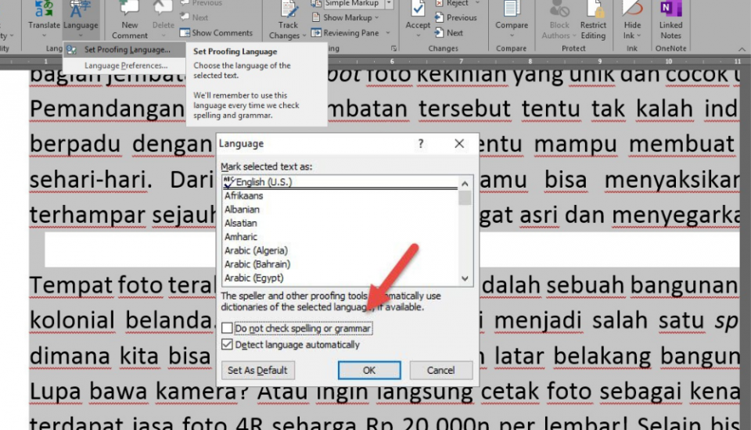Expand the Reviewing Pane arrow
This screenshot has height=430, width=751.
click(388, 33)
